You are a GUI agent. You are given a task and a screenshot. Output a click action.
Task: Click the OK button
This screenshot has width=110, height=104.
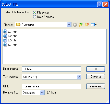click(x=95, y=69)
